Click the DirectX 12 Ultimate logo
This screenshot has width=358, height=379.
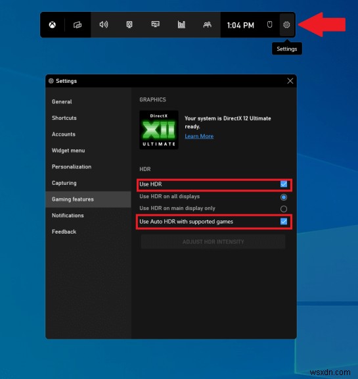[x=159, y=130]
